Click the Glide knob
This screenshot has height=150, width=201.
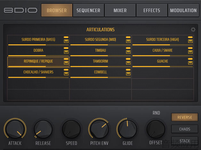point(128,129)
